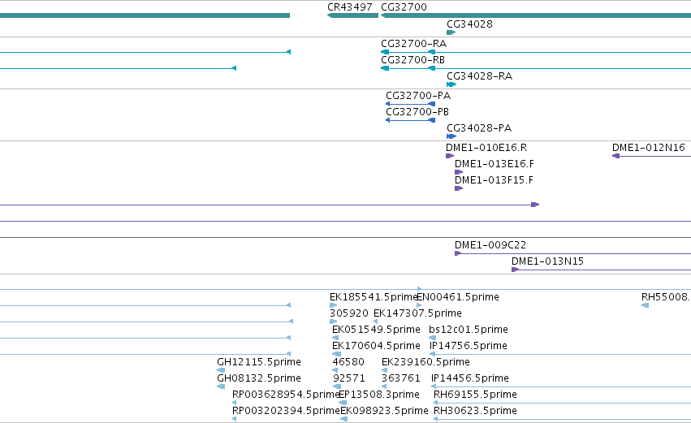Open EST label EK185541.5prime

374,297
